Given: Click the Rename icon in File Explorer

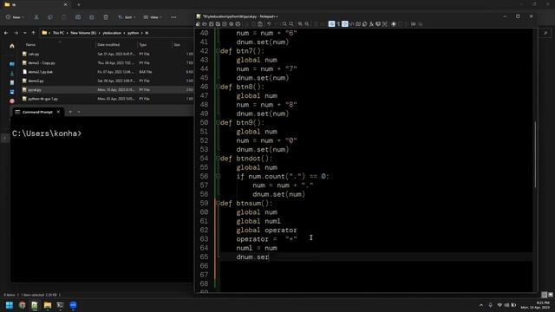Looking at the screenshot, I should [78, 17].
